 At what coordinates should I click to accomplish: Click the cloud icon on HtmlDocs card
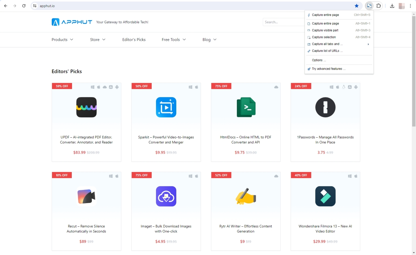click(276, 87)
